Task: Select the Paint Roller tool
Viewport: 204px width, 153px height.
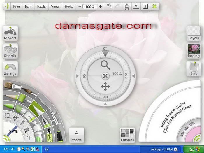Action: point(23,99)
